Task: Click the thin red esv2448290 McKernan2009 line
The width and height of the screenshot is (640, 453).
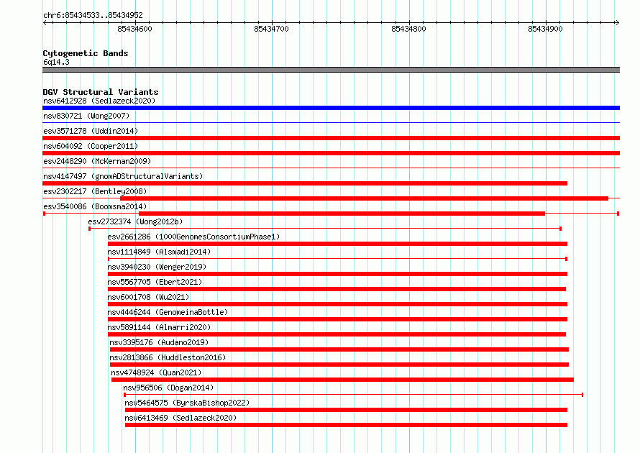Action: (x=331, y=168)
